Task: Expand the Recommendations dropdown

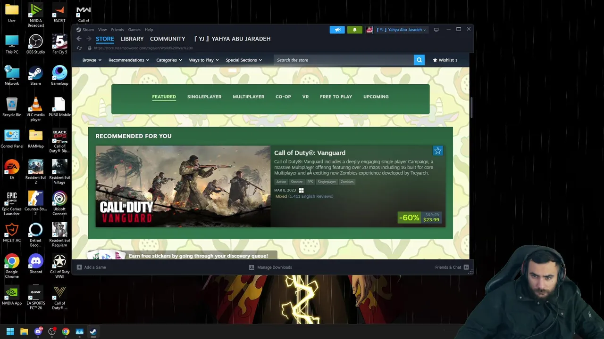Action: coord(128,60)
